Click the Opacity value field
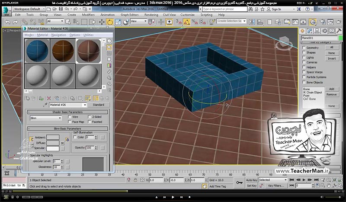Image resolution: width=346 pixels, height=202 pixels. point(90,147)
